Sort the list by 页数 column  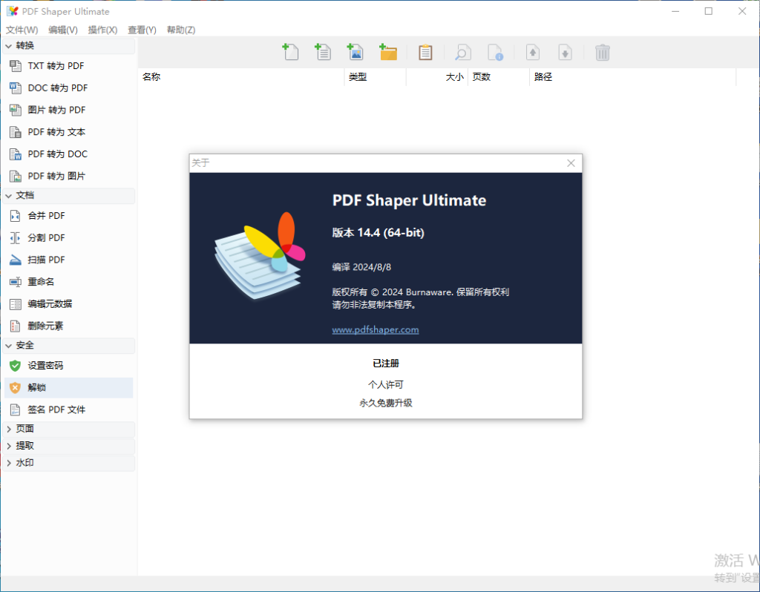498,77
